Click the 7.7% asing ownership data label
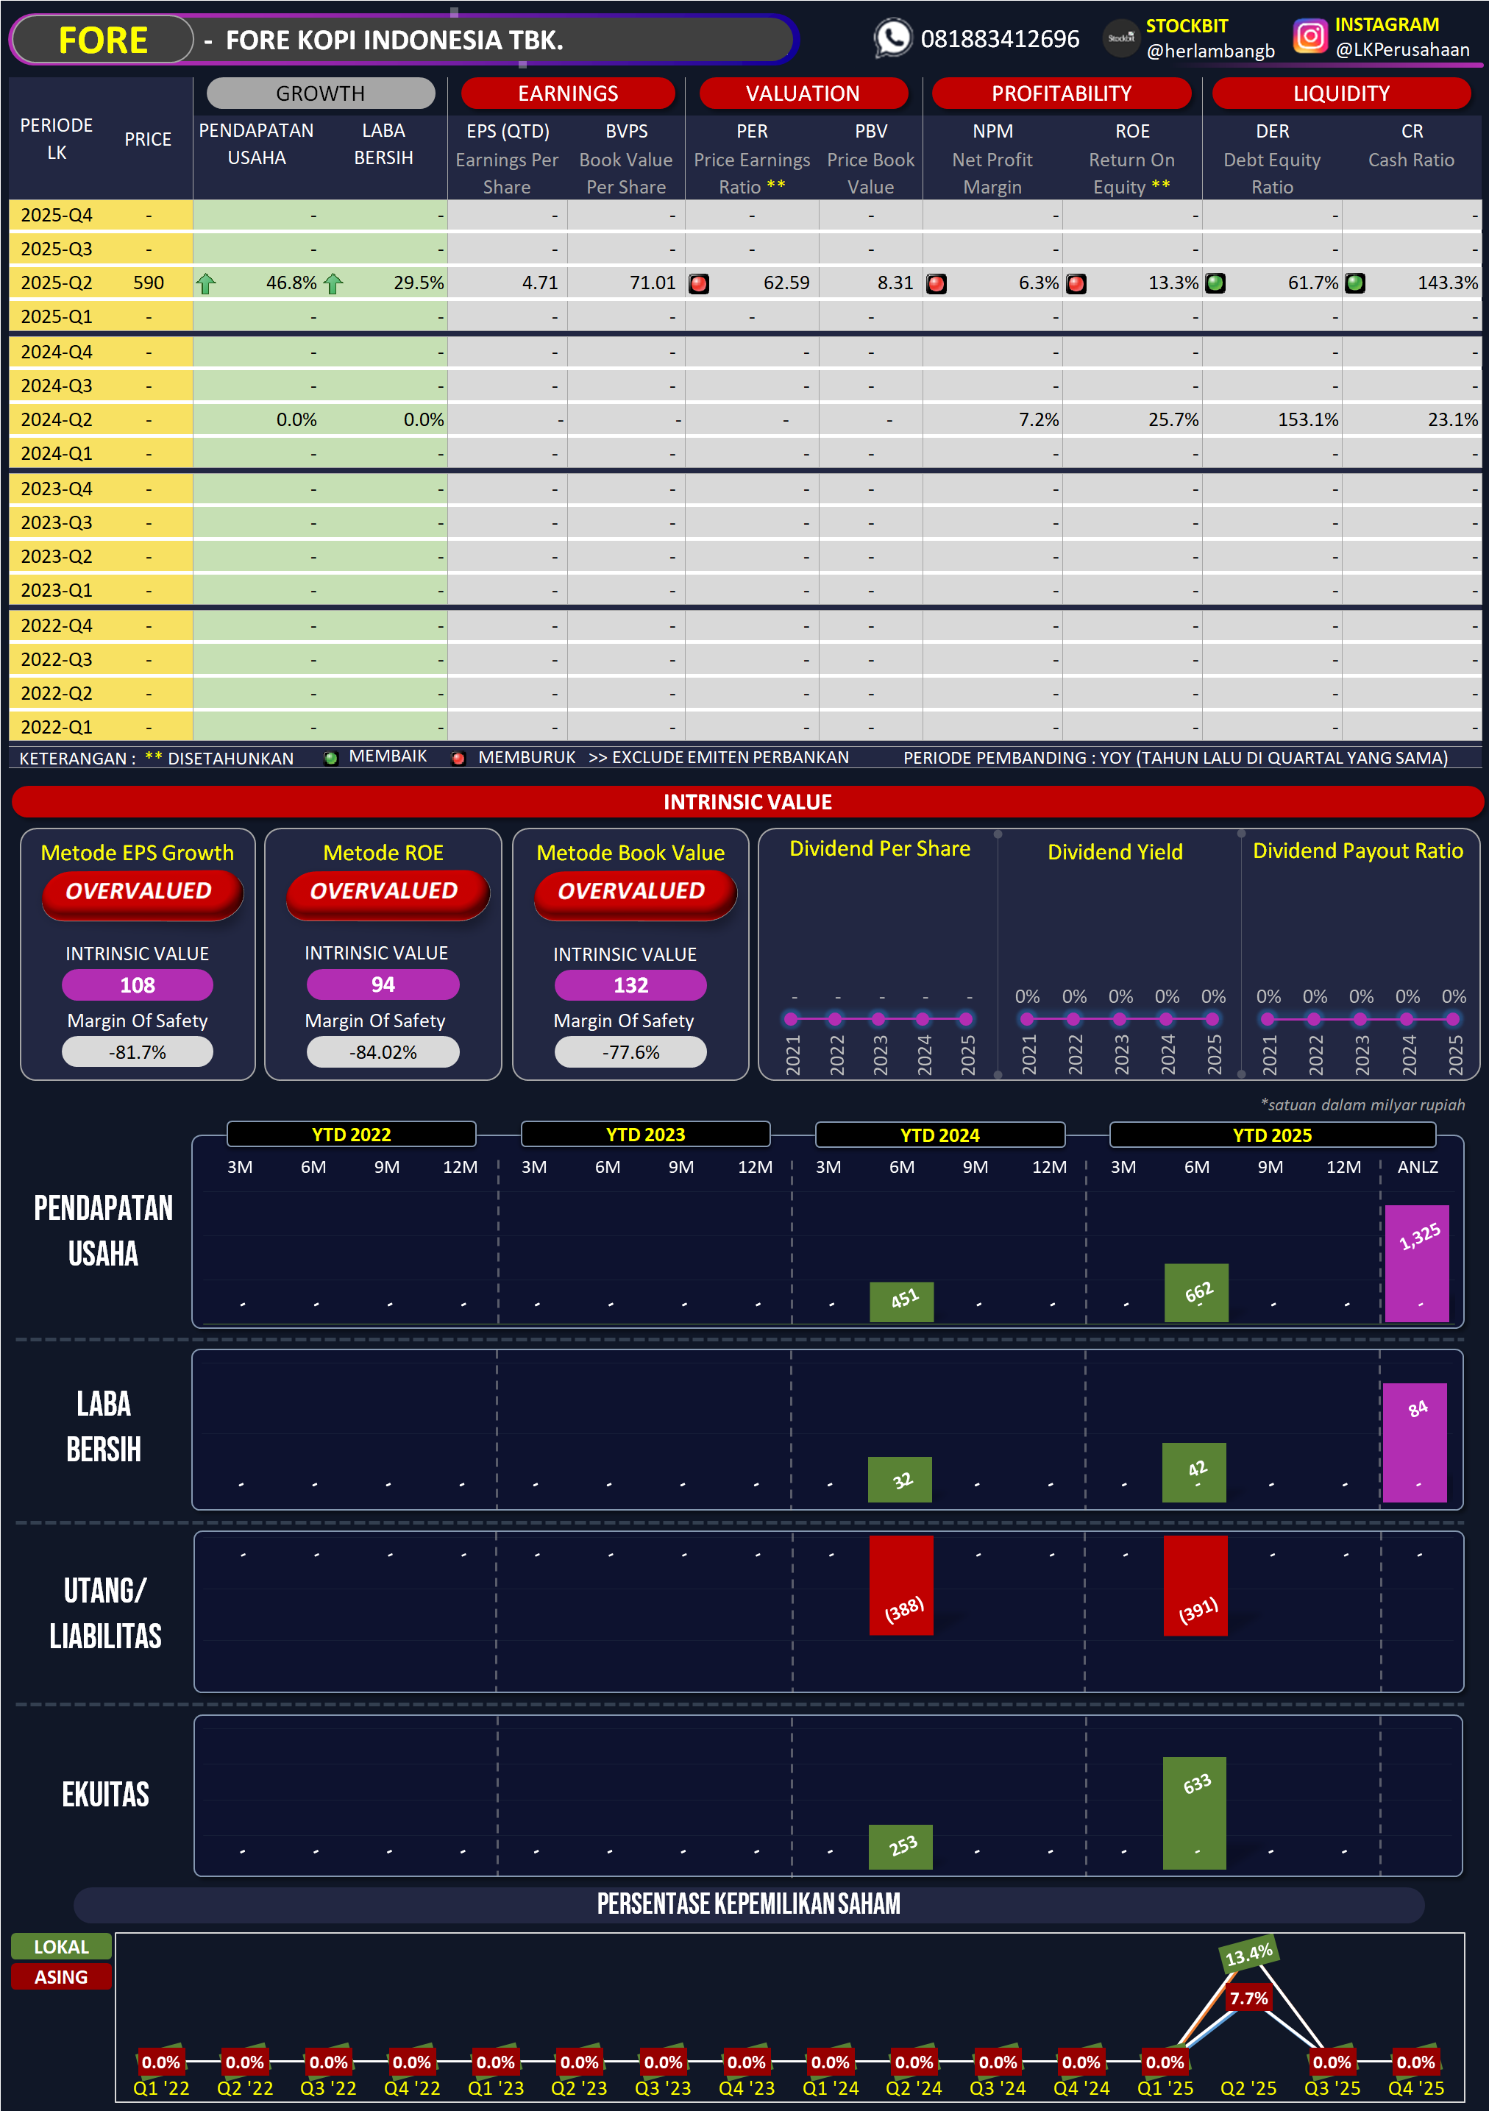This screenshot has width=1489, height=2111. click(1248, 1998)
